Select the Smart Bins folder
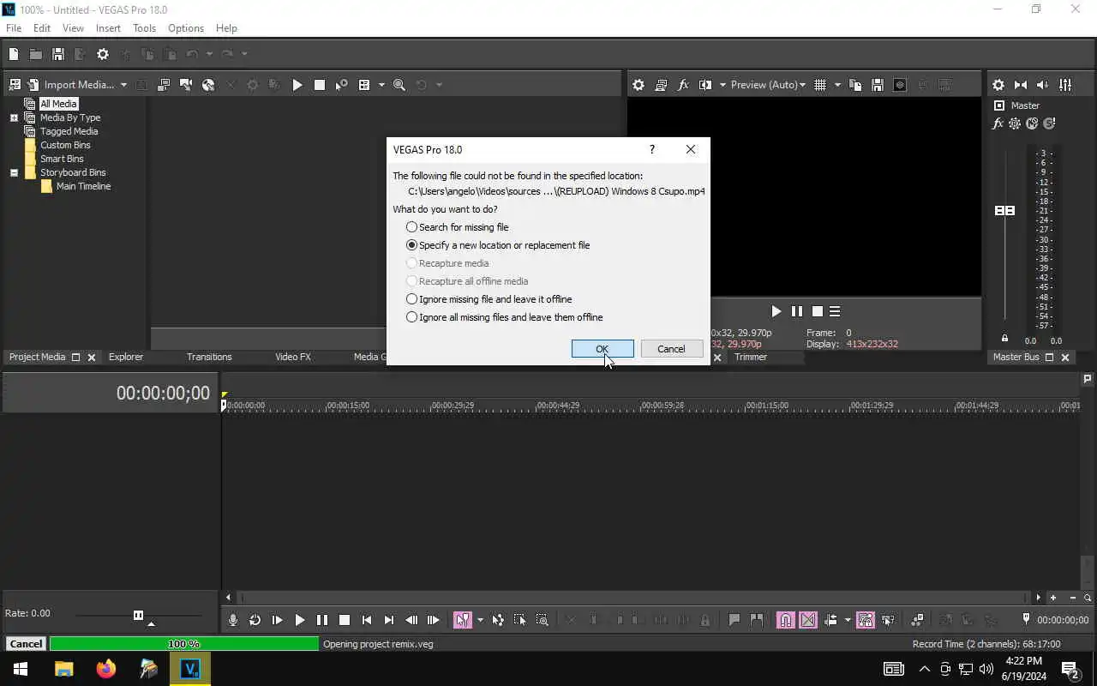Screen dimensions: 1097x686 click(62, 159)
